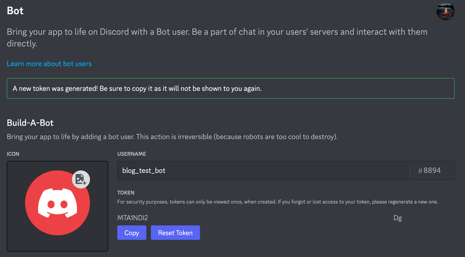Click the #8894 discriminator tag

click(x=429, y=171)
